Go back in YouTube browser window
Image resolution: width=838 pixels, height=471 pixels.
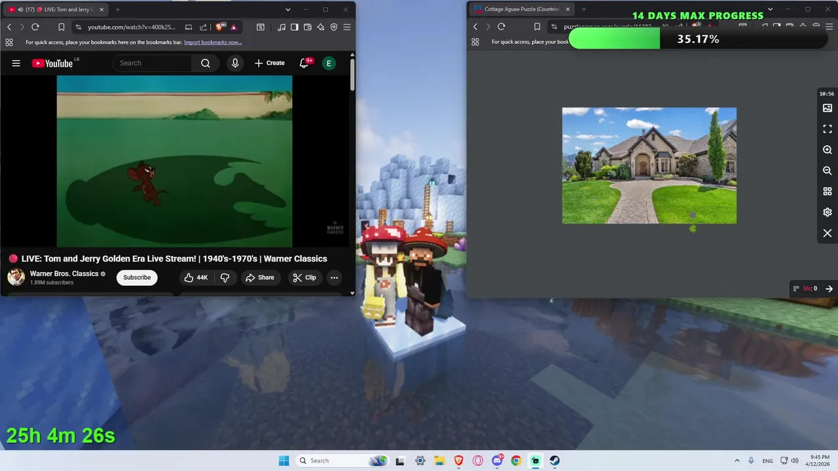pyautogui.click(x=9, y=27)
